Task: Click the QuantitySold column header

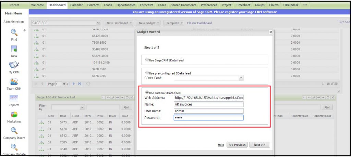Action: click(x=322, y=116)
